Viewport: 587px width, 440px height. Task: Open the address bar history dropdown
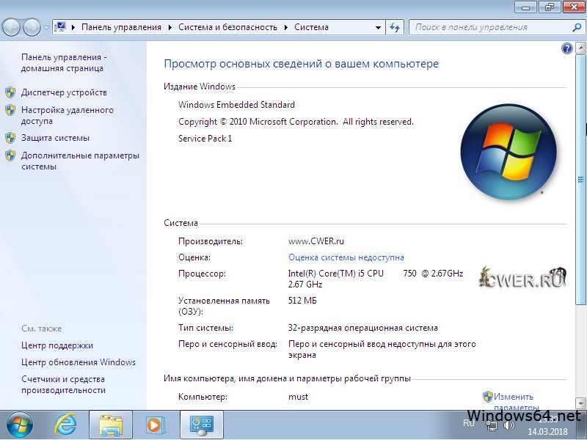(378, 28)
